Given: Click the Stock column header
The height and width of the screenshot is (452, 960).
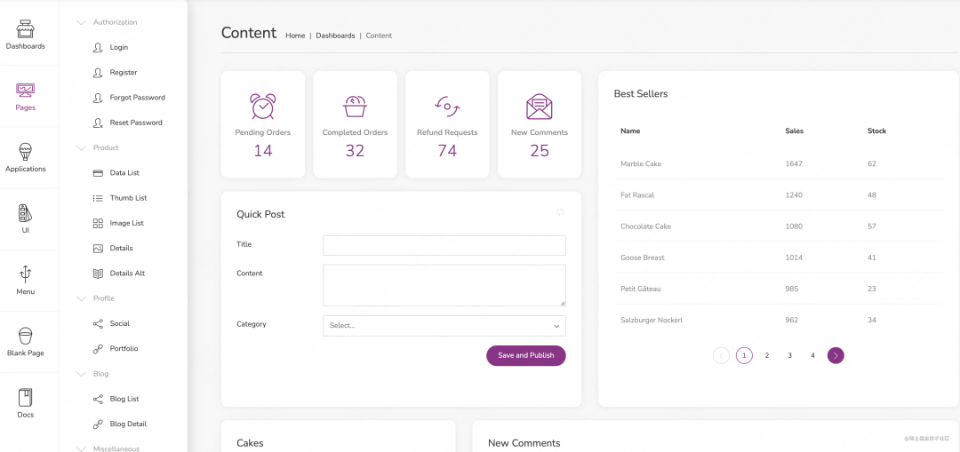Looking at the screenshot, I should [x=876, y=131].
